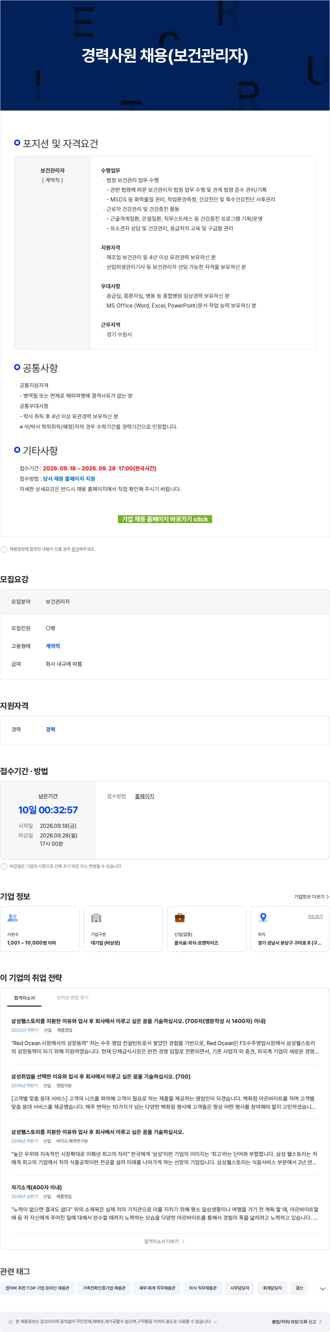Click the 기업구분 building icon
The height and width of the screenshot is (1332, 330).
pos(96,918)
